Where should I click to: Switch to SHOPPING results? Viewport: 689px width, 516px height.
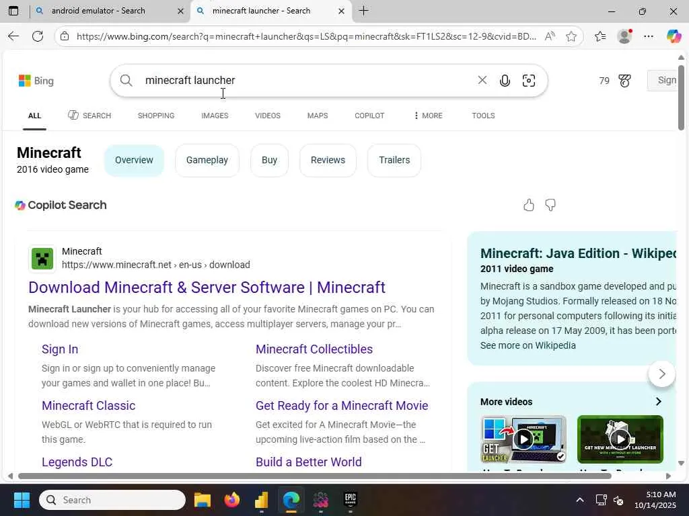(x=156, y=116)
